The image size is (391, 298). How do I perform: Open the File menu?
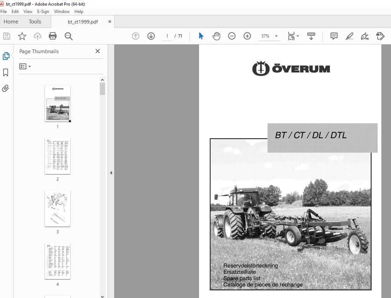[x=4, y=12]
